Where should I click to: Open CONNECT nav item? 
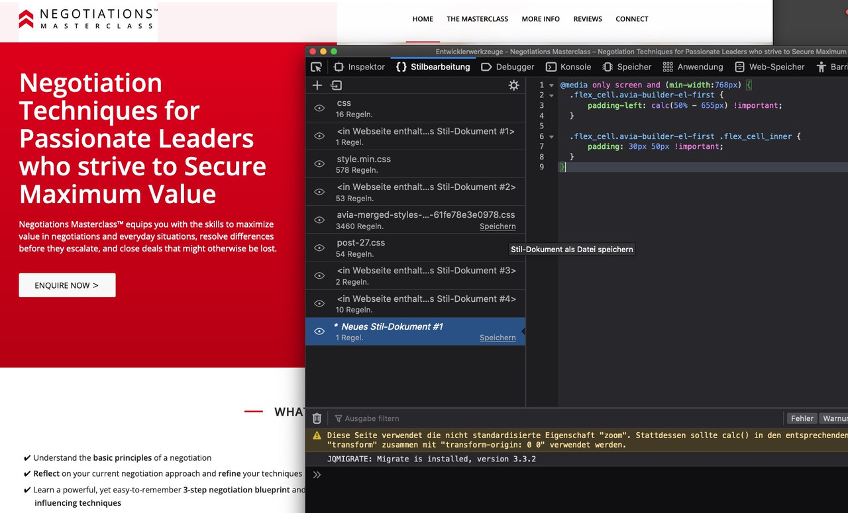click(631, 19)
